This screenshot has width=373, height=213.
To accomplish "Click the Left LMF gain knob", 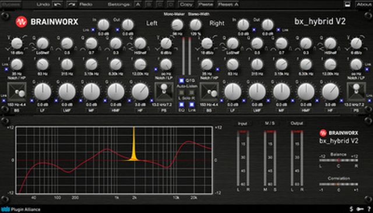I will 67,91.
